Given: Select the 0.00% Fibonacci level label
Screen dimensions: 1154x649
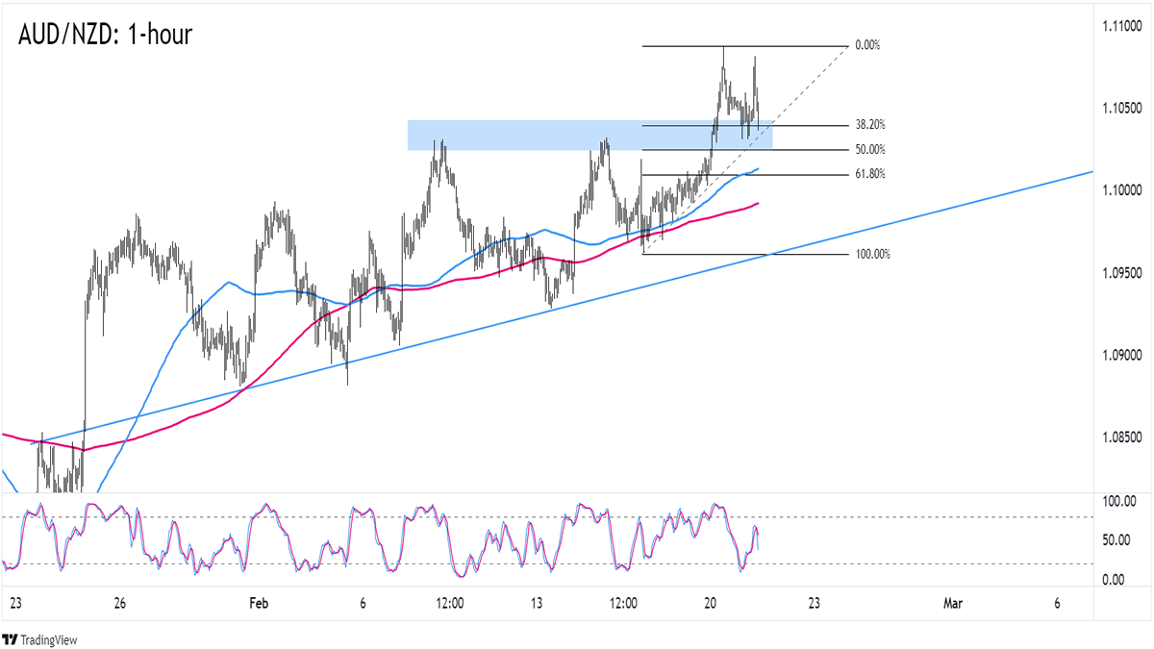Looking at the screenshot, I should pyautogui.click(x=866, y=46).
